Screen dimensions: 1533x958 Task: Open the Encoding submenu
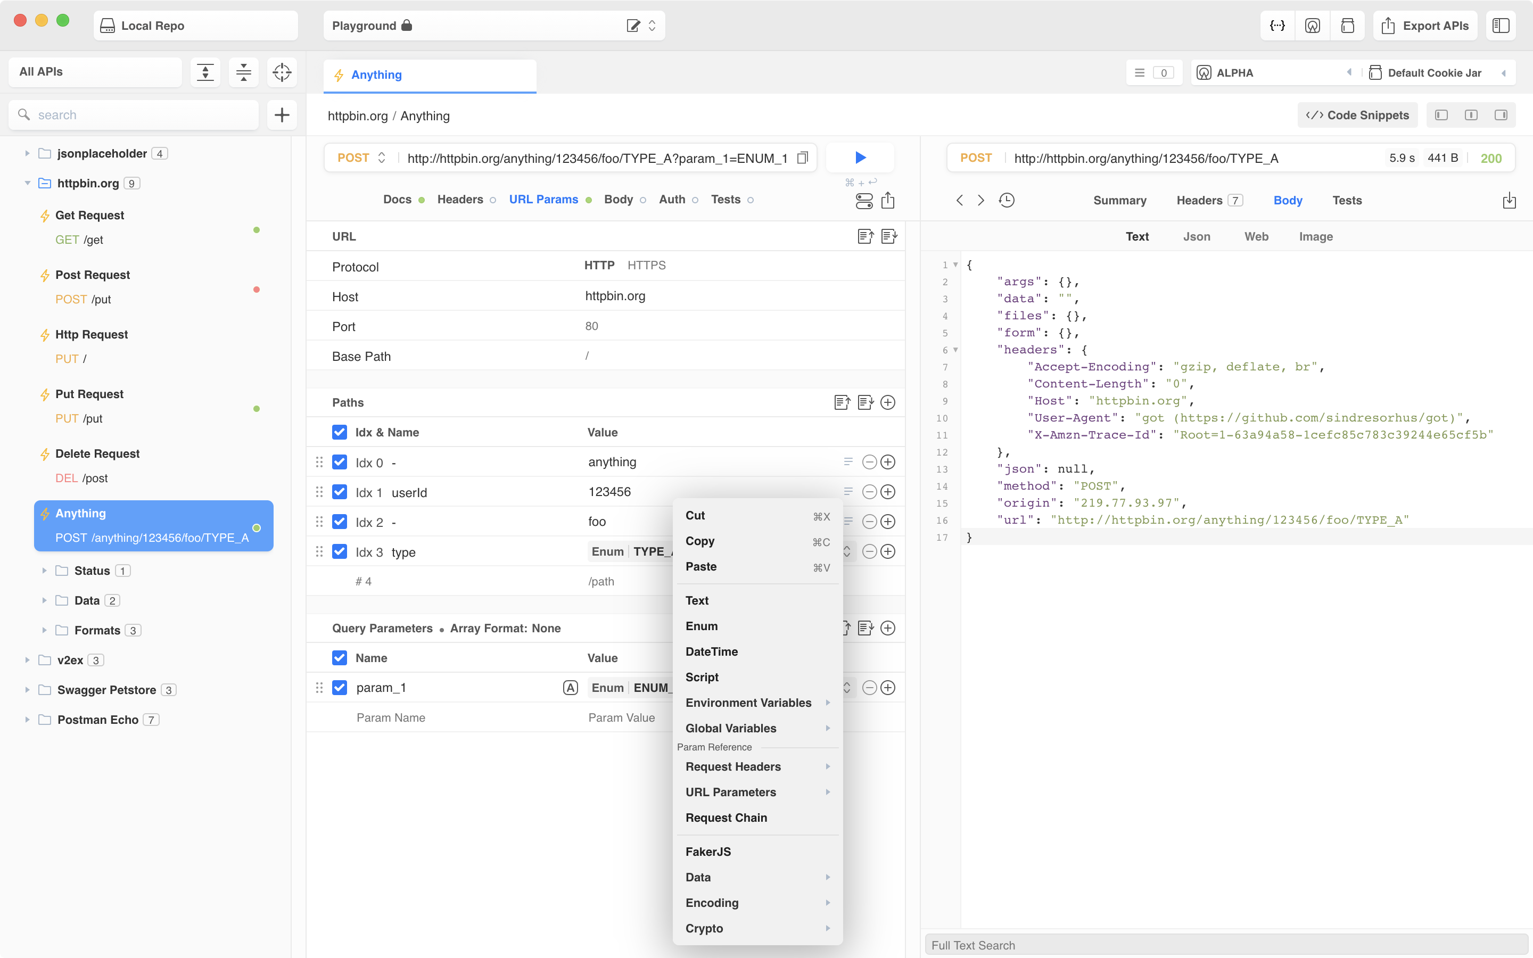[x=757, y=903]
